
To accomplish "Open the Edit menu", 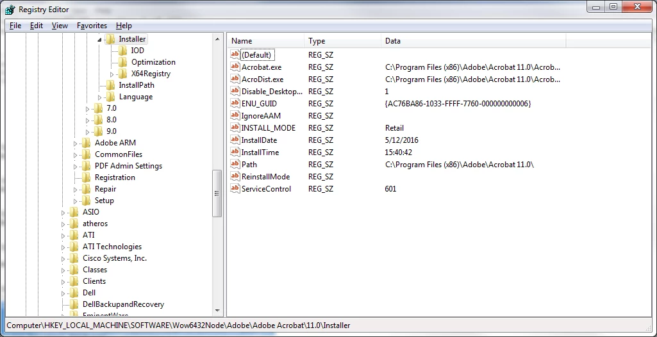I will (37, 26).
